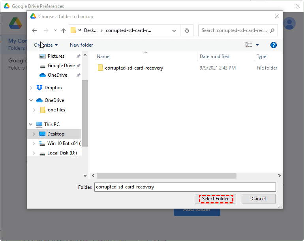Close the Choose a folder dialog
Screen dimensions: 304x241
(x=277, y=16)
